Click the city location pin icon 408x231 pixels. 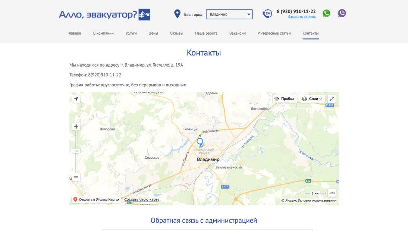pyautogui.click(x=177, y=14)
